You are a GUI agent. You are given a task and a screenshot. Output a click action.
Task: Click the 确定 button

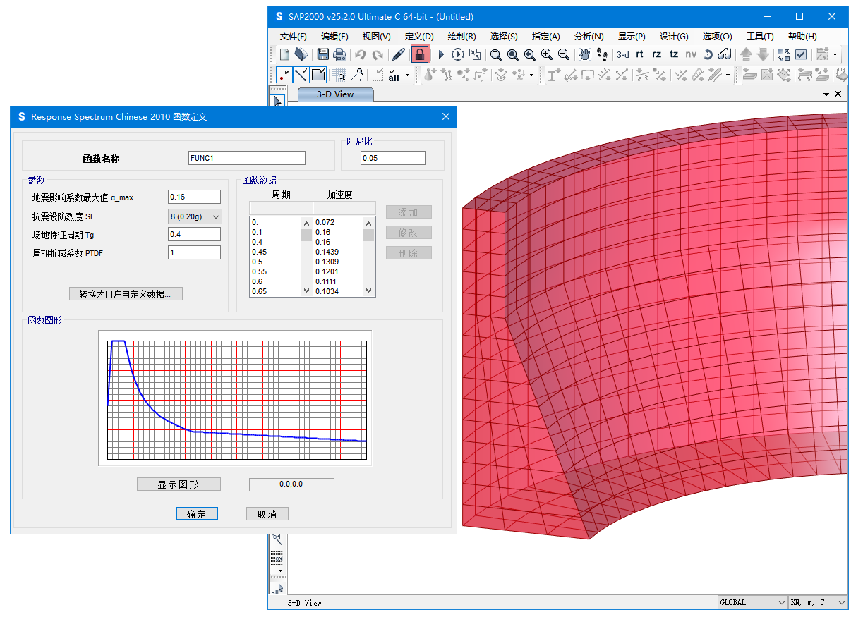(196, 514)
